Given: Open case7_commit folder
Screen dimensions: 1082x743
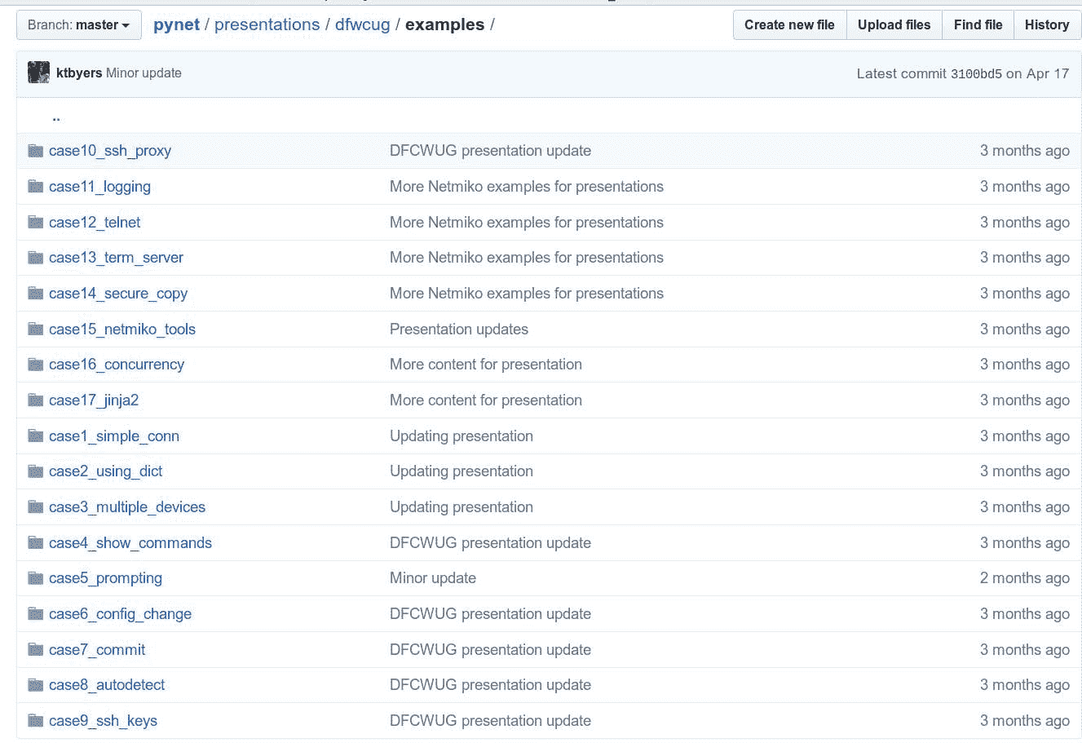Looking at the screenshot, I should (97, 650).
